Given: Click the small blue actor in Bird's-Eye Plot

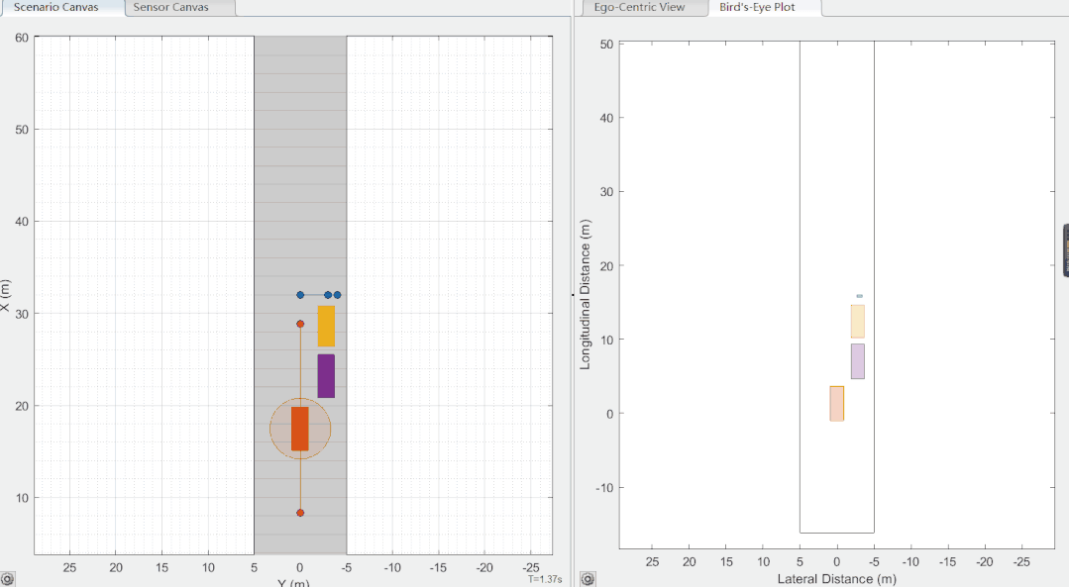Looking at the screenshot, I should tap(859, 296).
